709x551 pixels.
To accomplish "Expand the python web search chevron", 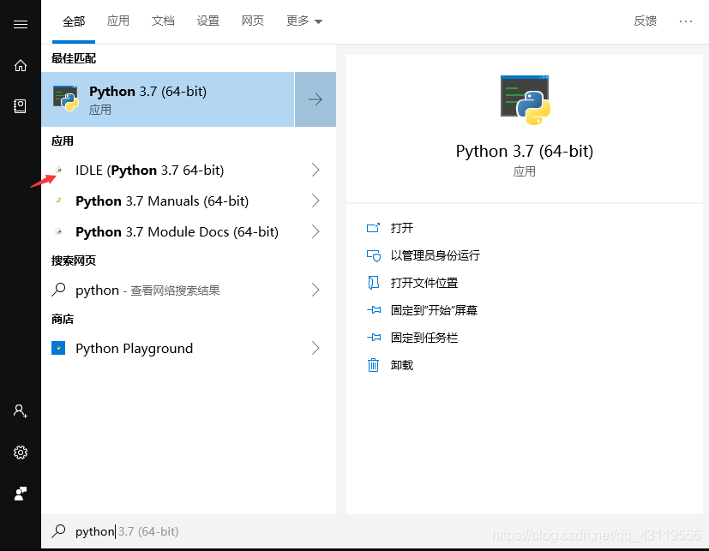I will point(315,290).
